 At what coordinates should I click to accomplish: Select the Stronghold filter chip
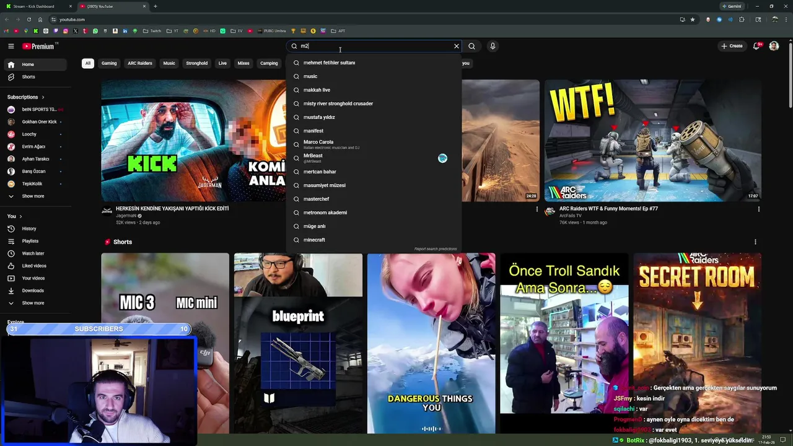tap(197, 63)
